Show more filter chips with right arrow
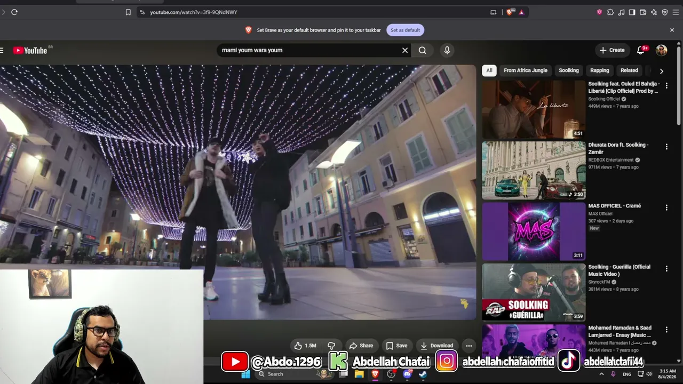Image resolution: width=683 pixels, height=384 pixels. [662, 71]
